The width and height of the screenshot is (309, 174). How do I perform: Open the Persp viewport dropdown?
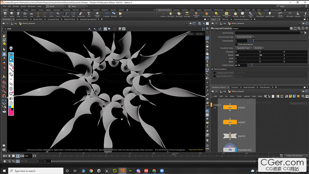(x=191, y=34)
